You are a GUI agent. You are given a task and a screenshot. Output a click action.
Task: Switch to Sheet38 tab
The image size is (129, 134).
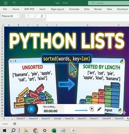pos(119,119)
